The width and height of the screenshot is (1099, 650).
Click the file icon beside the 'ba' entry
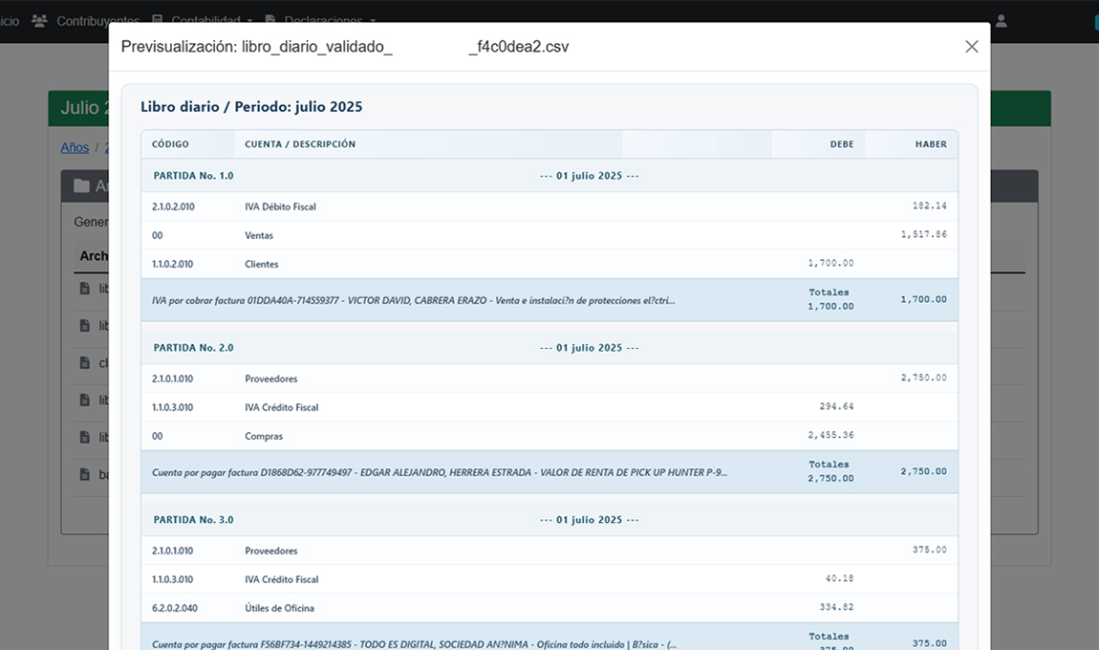[84, 474]
